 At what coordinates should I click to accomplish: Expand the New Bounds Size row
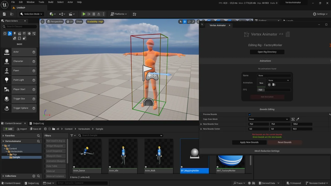coord(201,124)
